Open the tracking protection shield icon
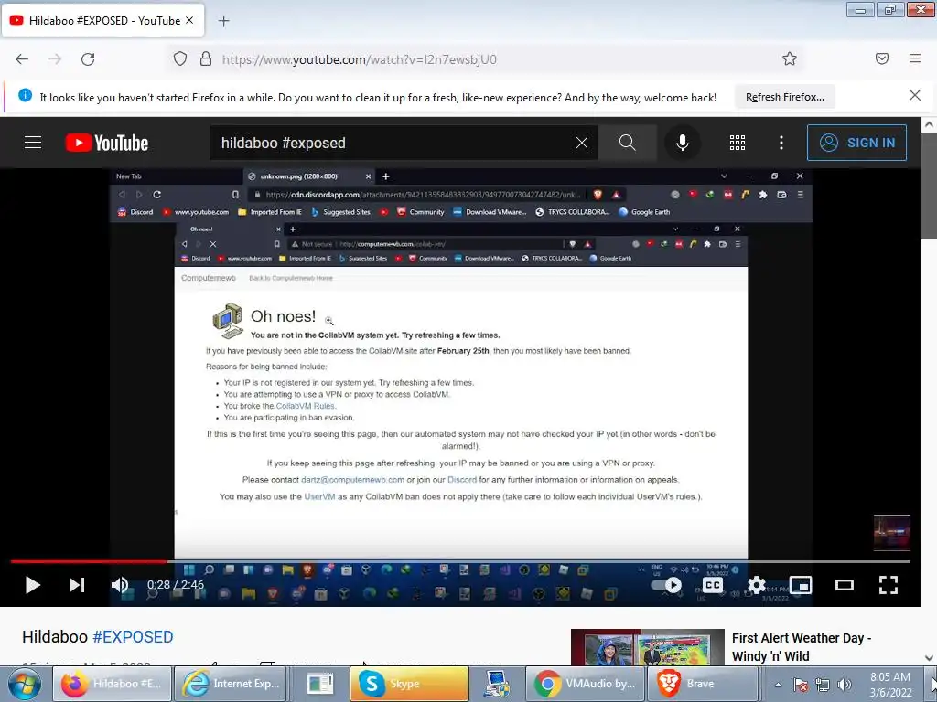The width and height of the screenshot is (937, 702). (180, 58)
